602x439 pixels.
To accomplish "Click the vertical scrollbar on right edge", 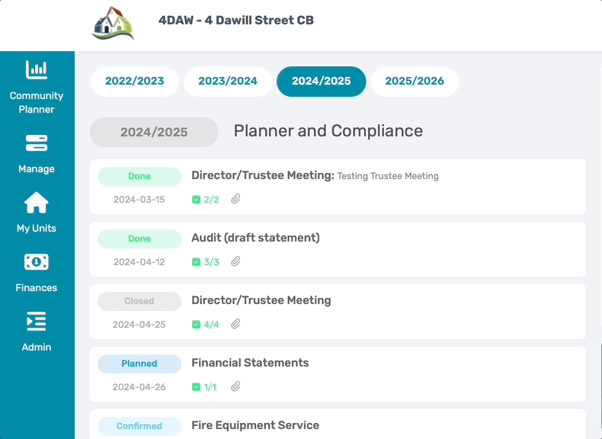I will pyautogui.click(x=600, y=392).
